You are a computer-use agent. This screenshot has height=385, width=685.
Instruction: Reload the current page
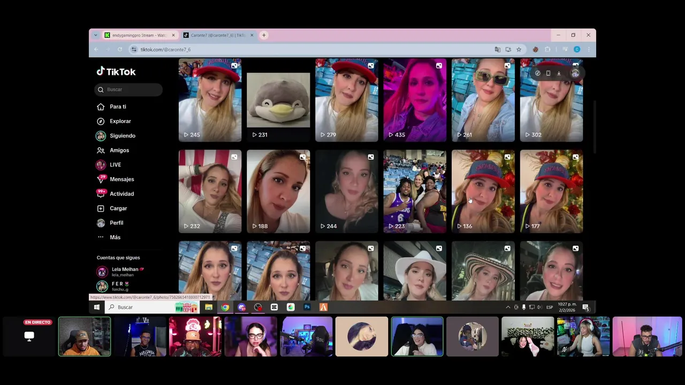coord(120,49)
